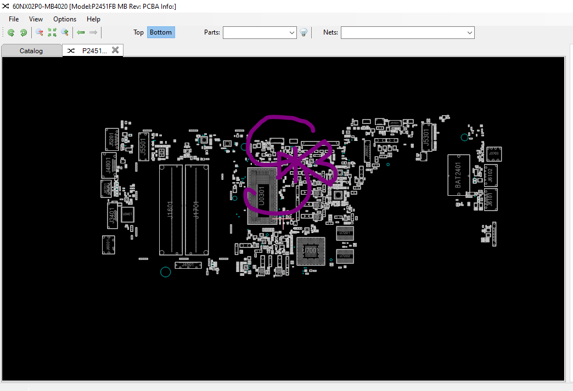Select the J1601 memory slot
Image resolution: width=573 pixels, height=391 pixels.
tap(171, 210)
